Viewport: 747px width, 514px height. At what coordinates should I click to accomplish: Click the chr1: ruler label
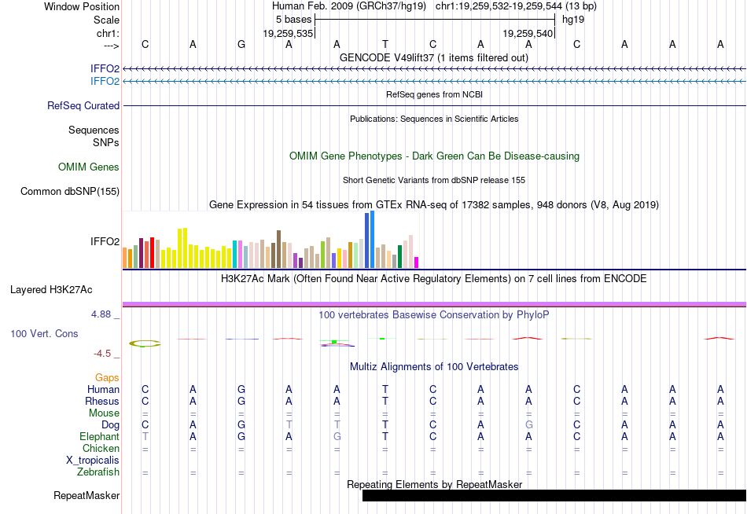pos(108,33)
